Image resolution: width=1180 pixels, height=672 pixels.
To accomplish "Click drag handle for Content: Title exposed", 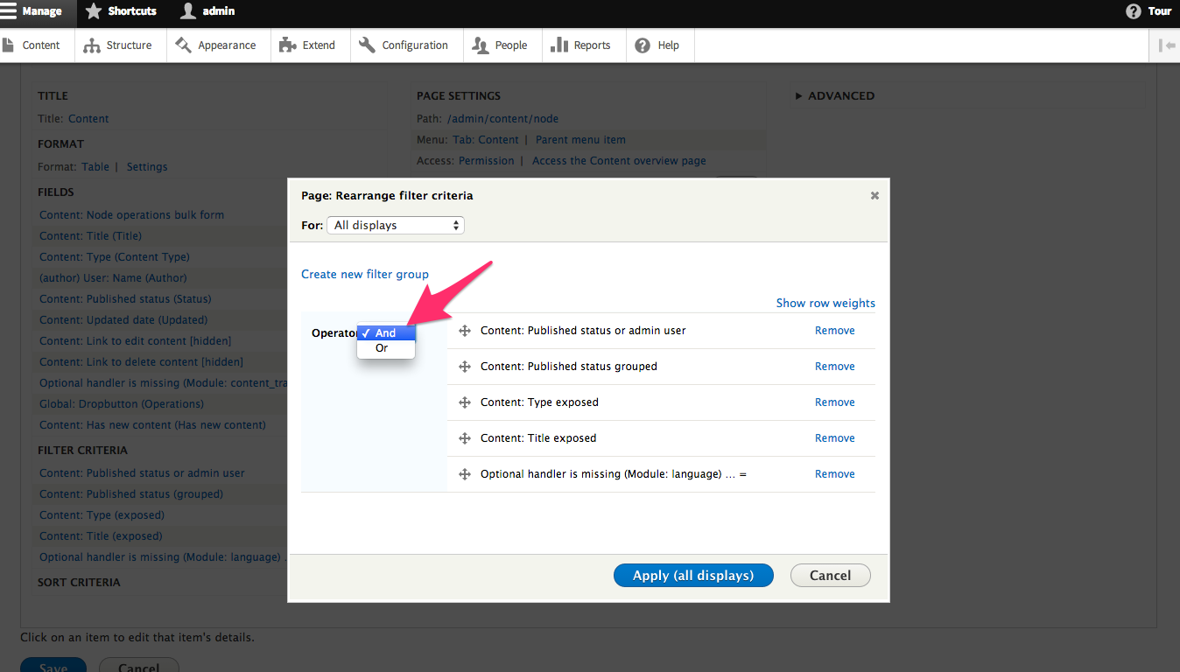I will point(465,438).
